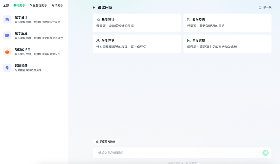280x164 pixels.
Task: Open 教学设计 sidebar item title
Action: point(21,18)
